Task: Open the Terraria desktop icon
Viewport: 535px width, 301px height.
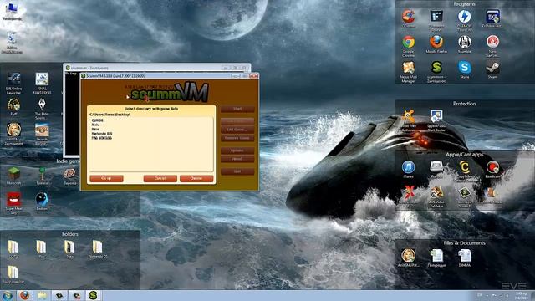Action: tap(42, 176)
